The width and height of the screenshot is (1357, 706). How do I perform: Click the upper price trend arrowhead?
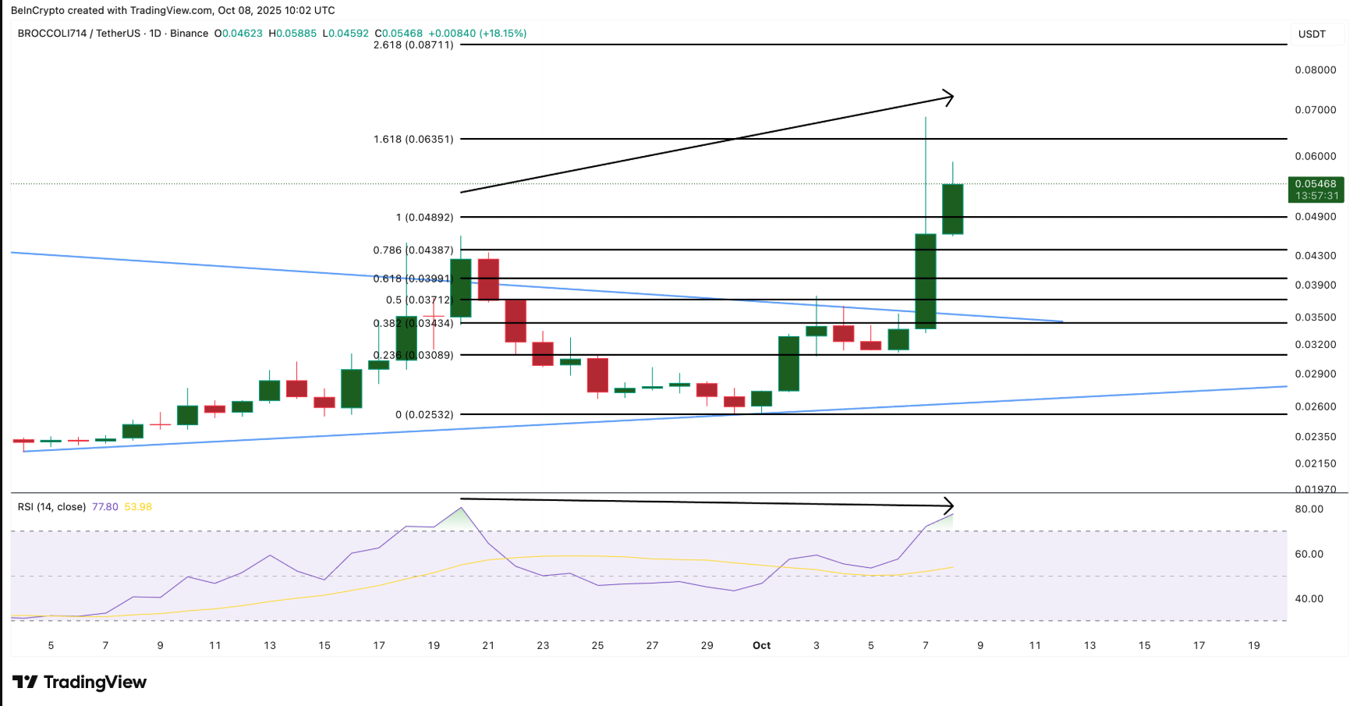[x=948, y=98]
